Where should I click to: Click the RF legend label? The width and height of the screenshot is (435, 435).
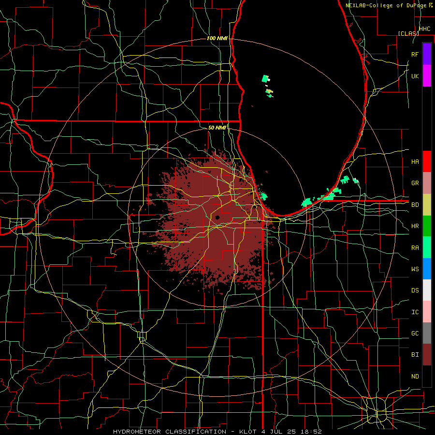pos(415,54)
